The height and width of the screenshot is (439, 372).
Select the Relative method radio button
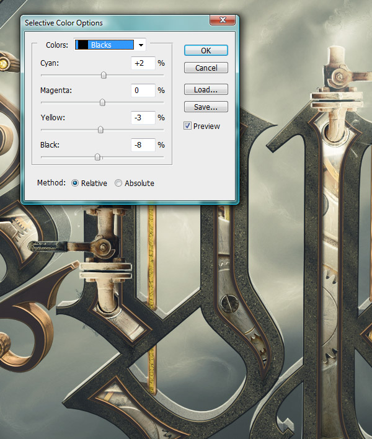click(x=75, y=183)
